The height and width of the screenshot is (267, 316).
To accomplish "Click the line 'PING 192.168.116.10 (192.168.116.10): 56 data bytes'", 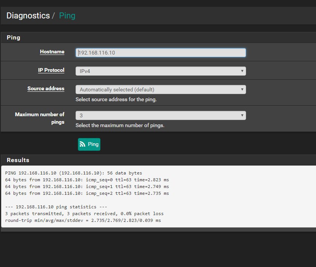I will click(74, 173).
